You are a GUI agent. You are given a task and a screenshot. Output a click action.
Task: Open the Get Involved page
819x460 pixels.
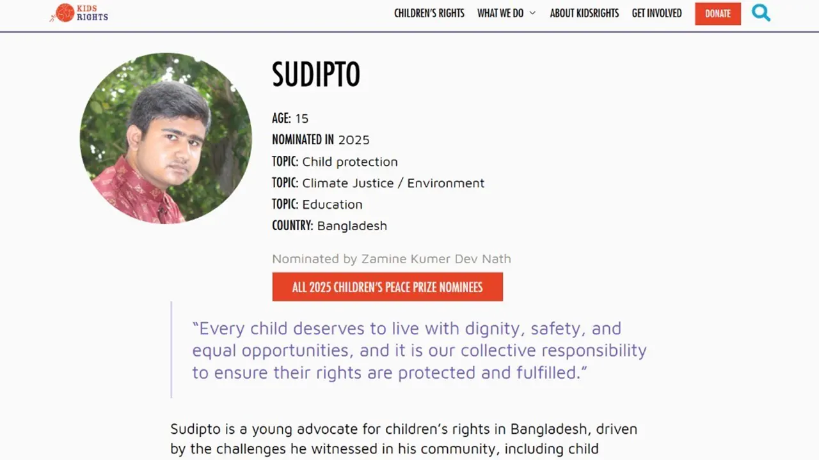(656, 13)
